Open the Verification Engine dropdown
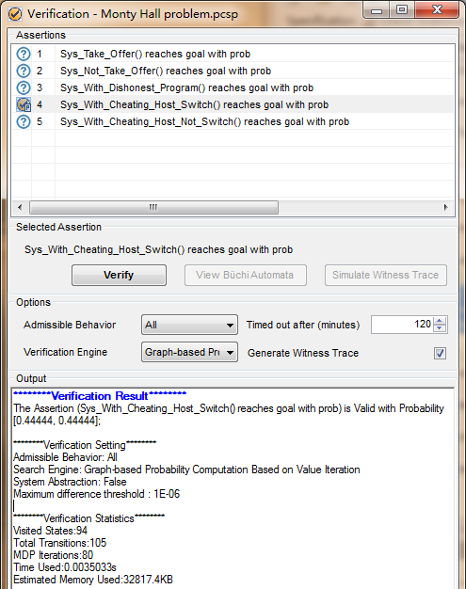Viewport: 466px width, 589px height. click(189, 352)
